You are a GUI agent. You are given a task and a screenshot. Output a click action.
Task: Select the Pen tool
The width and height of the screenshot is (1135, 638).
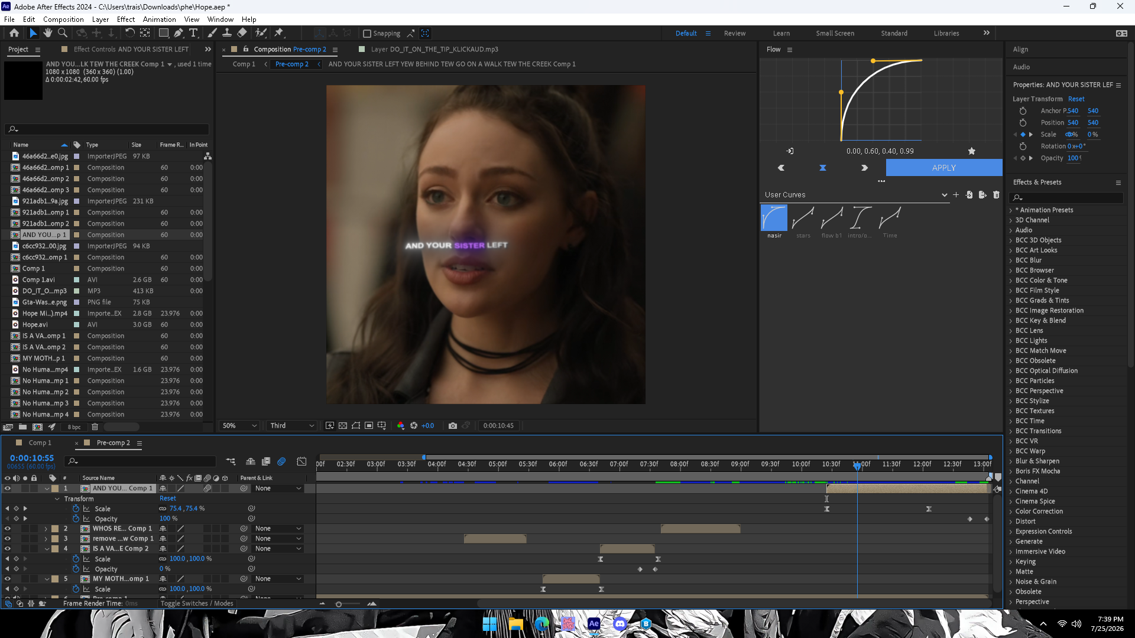coord(178,33)
